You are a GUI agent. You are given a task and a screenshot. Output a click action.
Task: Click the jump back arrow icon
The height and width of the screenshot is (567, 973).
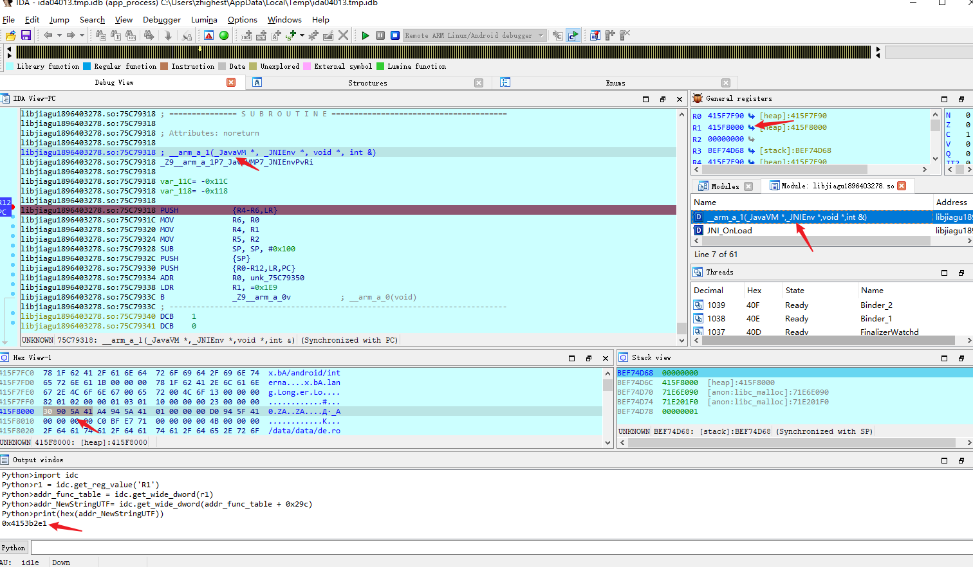point(48,35)
